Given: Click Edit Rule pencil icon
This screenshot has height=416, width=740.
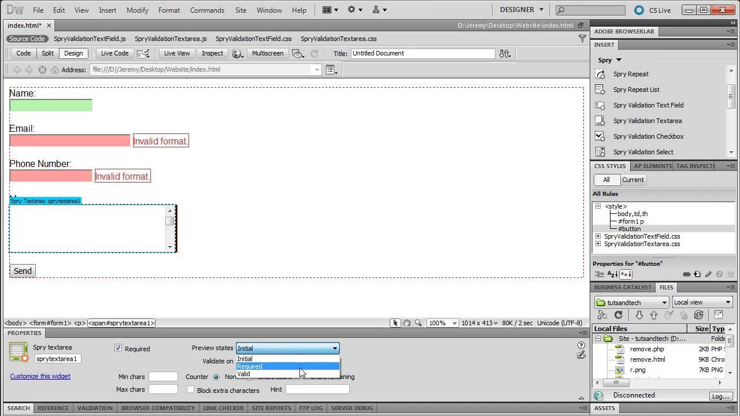Looking at the screenshot, I should click(708, 274).
